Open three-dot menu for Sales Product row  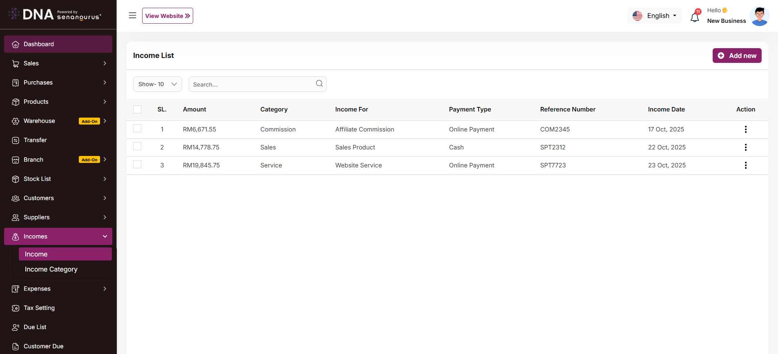pos(745,147)
